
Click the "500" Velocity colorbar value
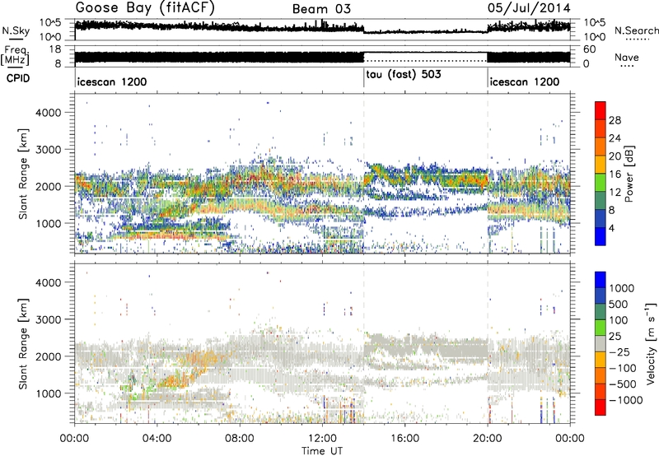[619, 304]
